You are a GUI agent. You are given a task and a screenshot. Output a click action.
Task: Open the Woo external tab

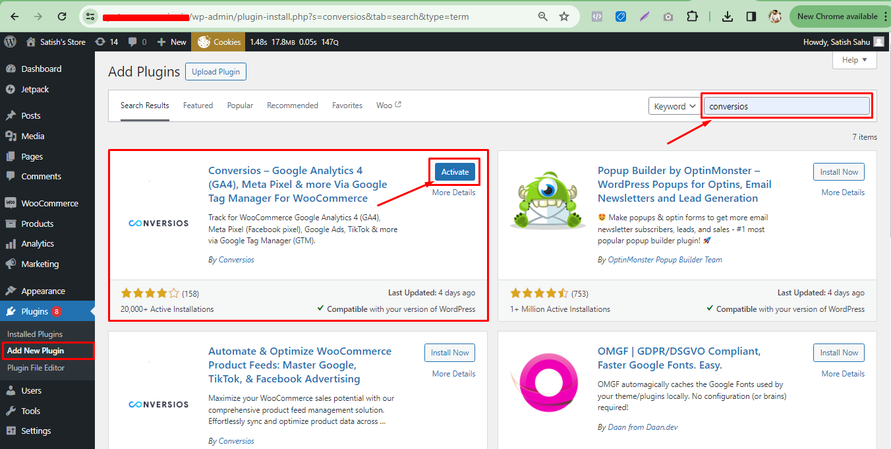tap(389, 105)
